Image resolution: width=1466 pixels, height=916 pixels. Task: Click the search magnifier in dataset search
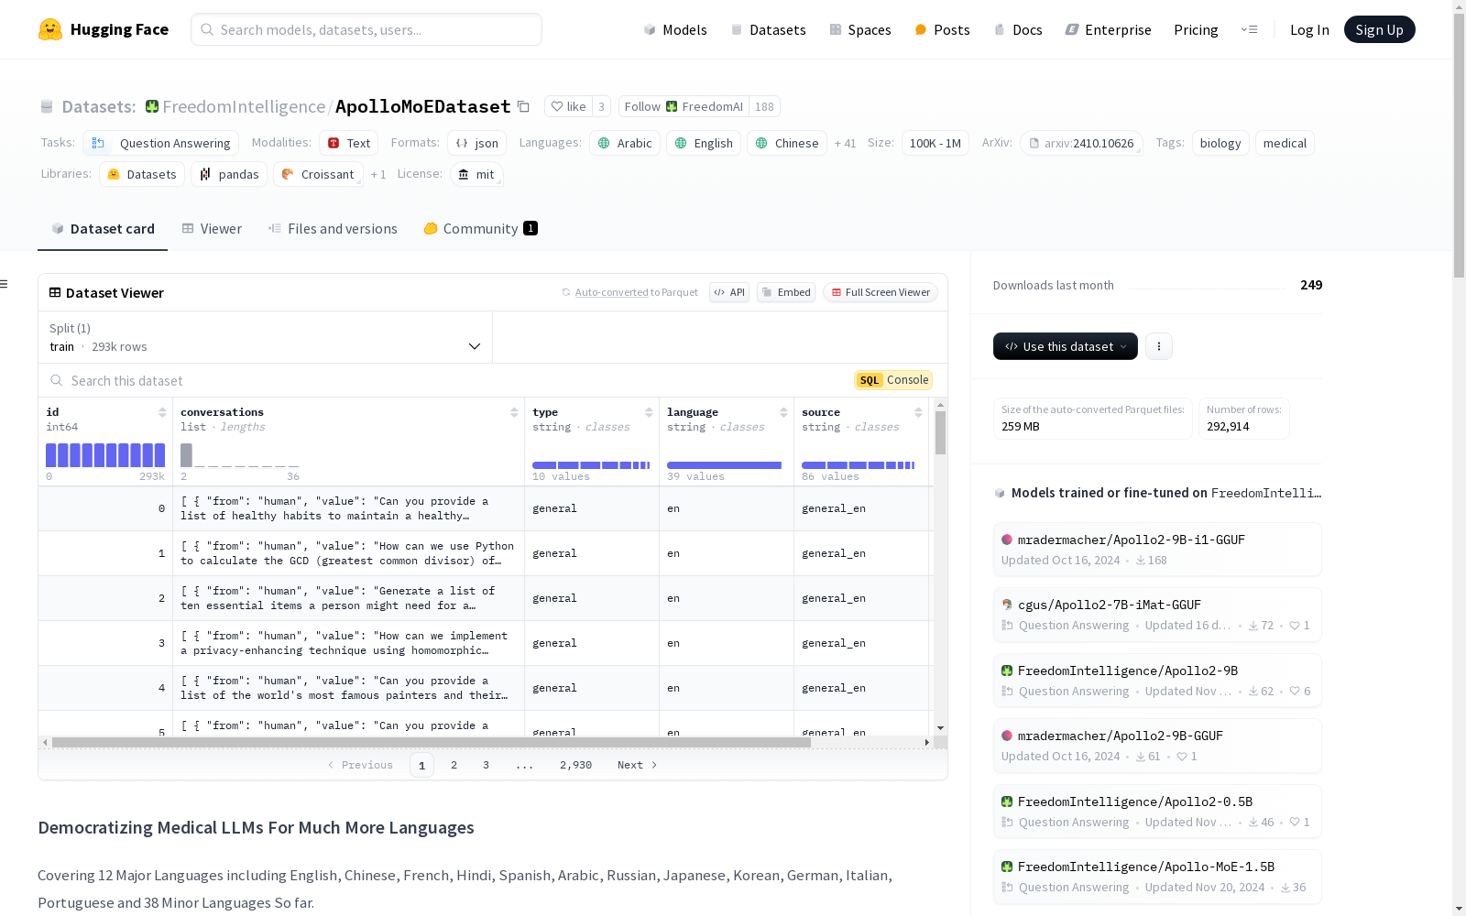tap(57, 380)
